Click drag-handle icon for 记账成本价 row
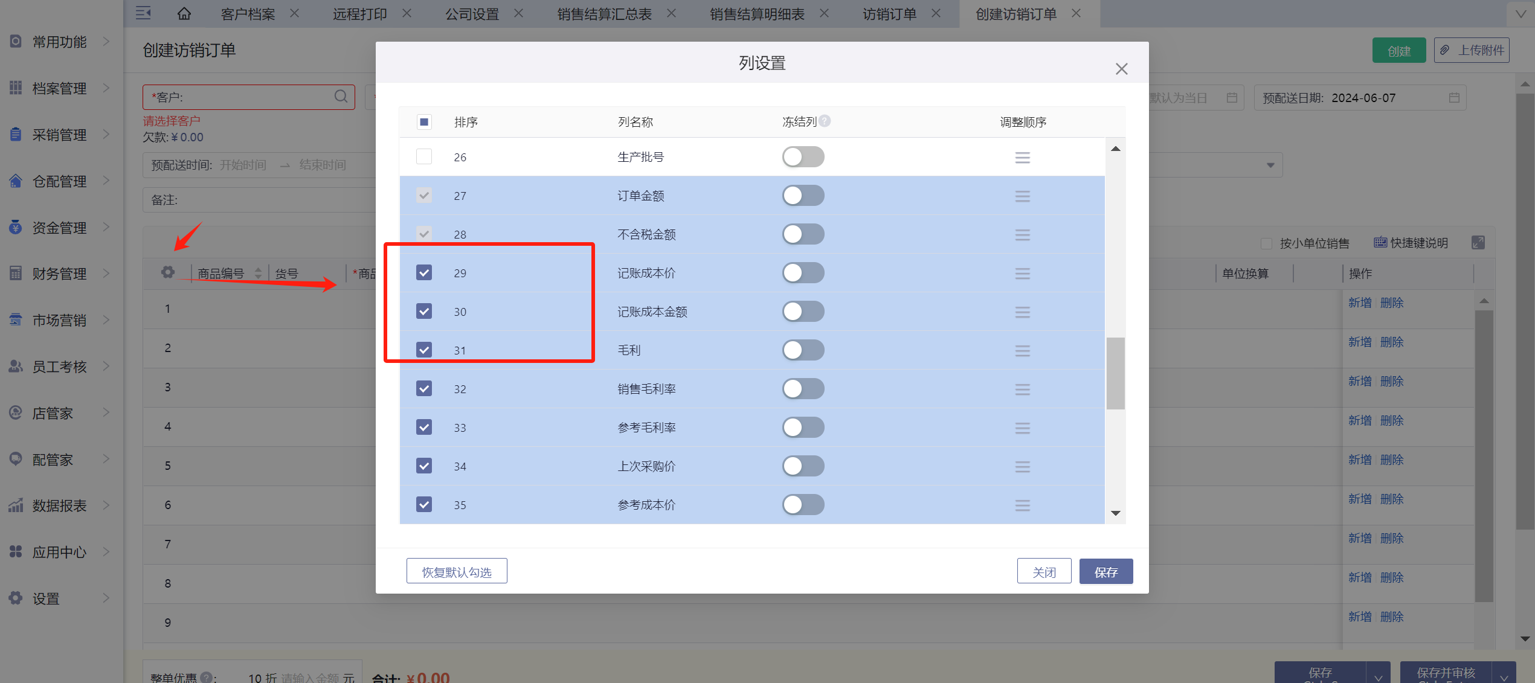Image resolution: width=1535 pixels, height=683 pixels. 1022,274
